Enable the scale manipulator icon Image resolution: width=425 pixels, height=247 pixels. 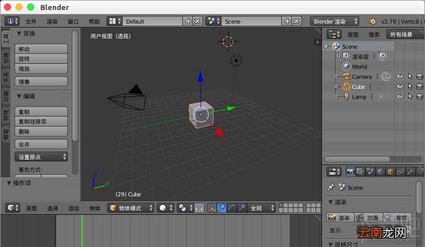click(x=241, y=208)
